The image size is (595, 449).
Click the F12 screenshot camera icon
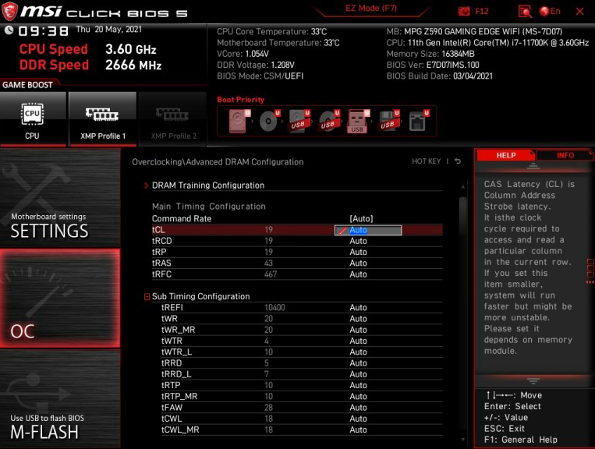[x=464, y=11]
